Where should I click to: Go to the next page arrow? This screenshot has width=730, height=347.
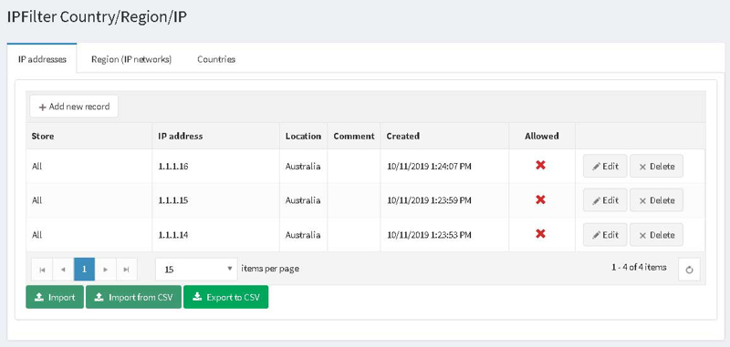(106, 270)
